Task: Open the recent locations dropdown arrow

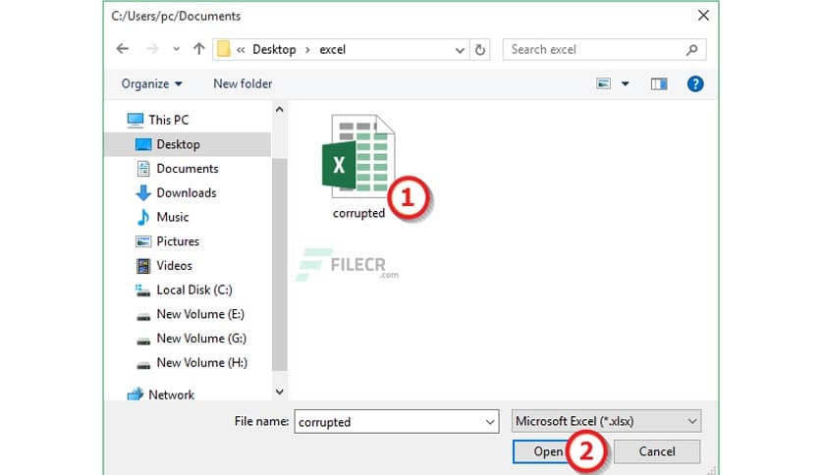Action: pos(177,49)
